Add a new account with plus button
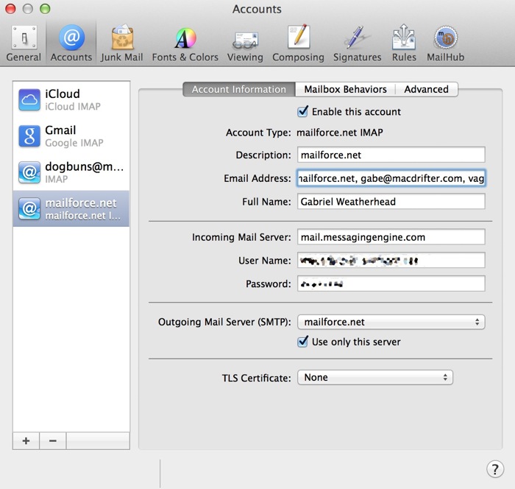This screenshot has width=515, height=489. (26, 440)
